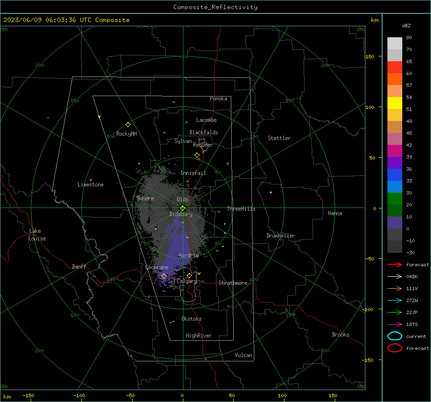
Task: Select the 10 dBZ purple color swatch
Action: [x=395, y=222]
